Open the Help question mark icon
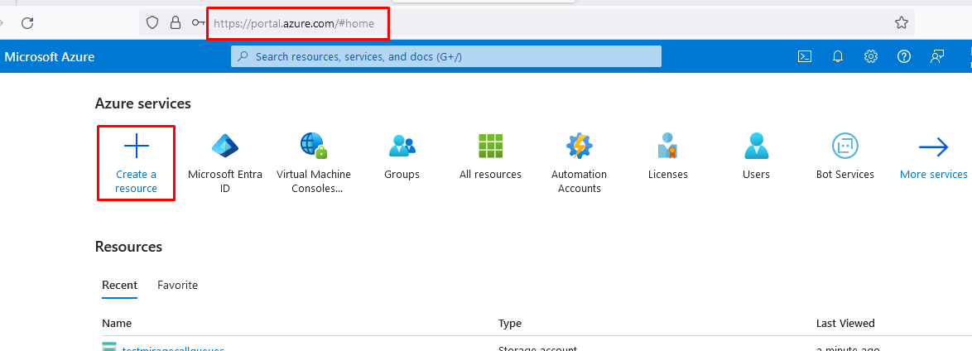 coord(904,56)
